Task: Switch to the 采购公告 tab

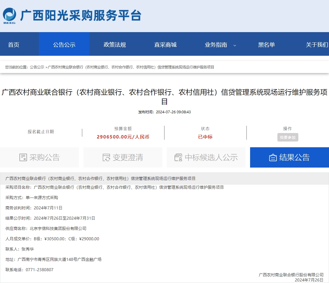Action: pos(39,157)
